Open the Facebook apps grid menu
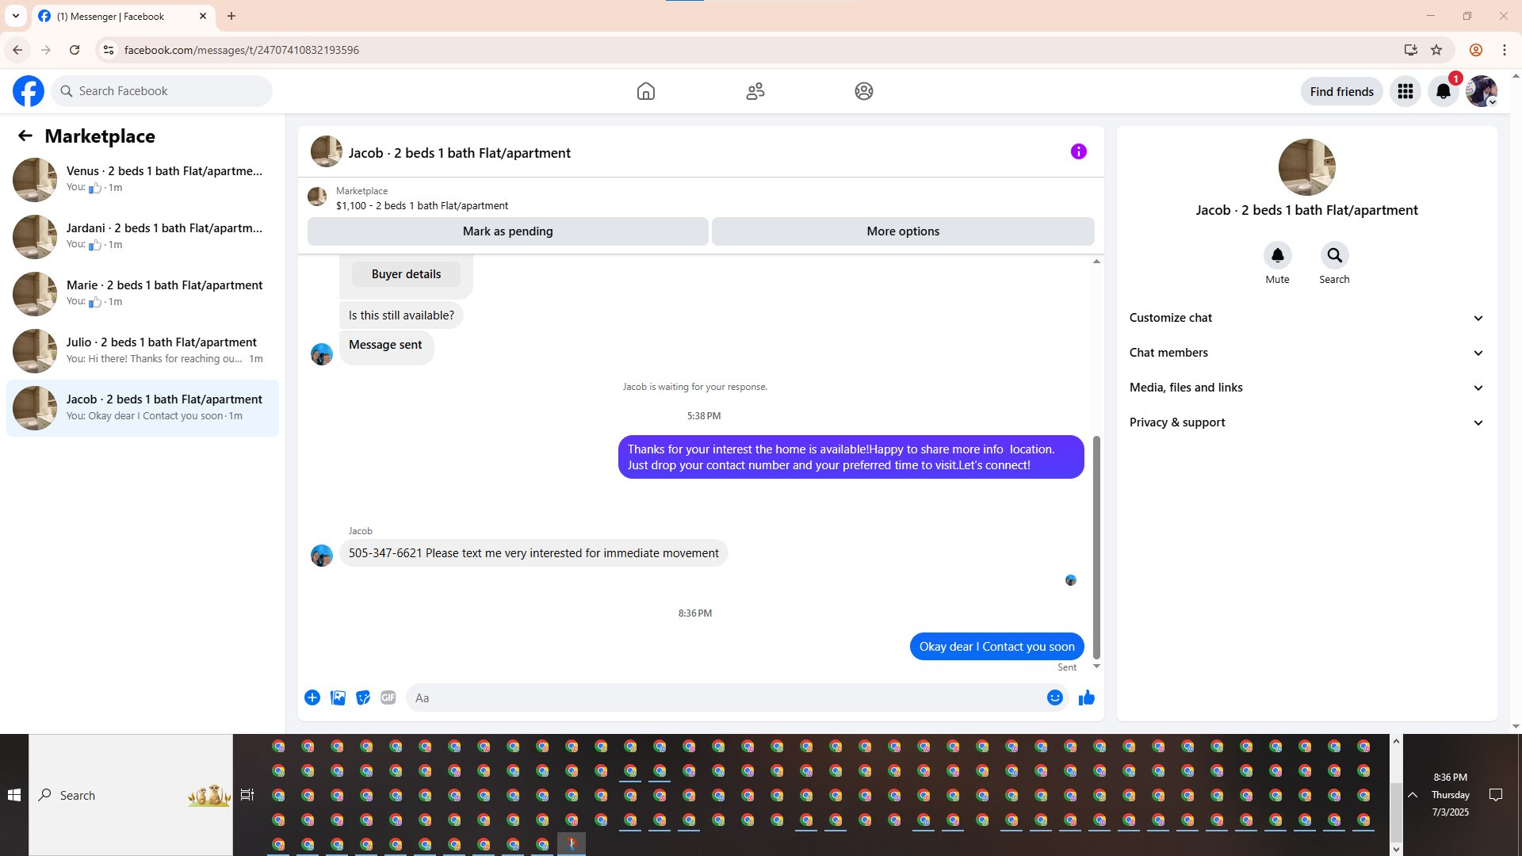Viewport: 1522px width, 856px height. [1405, 92]
